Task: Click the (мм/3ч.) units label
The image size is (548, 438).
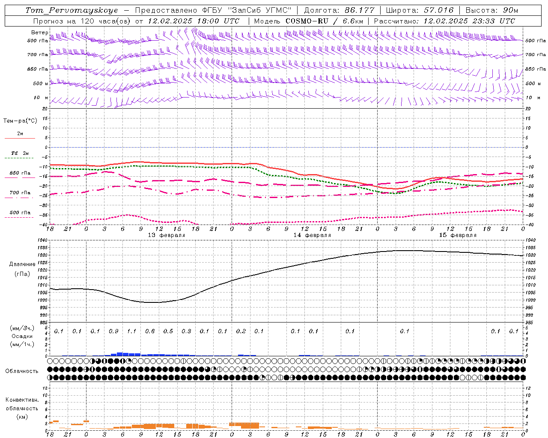Action: (x=22, y=328)
